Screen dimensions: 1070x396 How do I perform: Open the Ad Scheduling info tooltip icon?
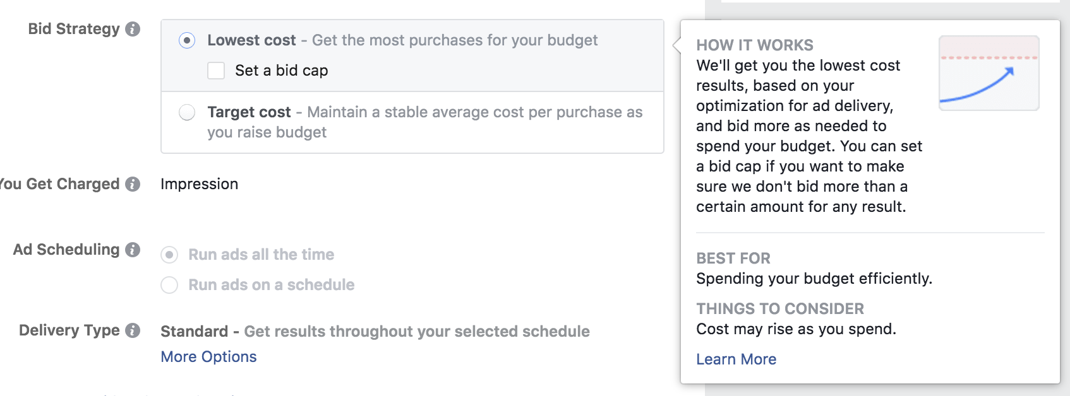coord(133,250)
